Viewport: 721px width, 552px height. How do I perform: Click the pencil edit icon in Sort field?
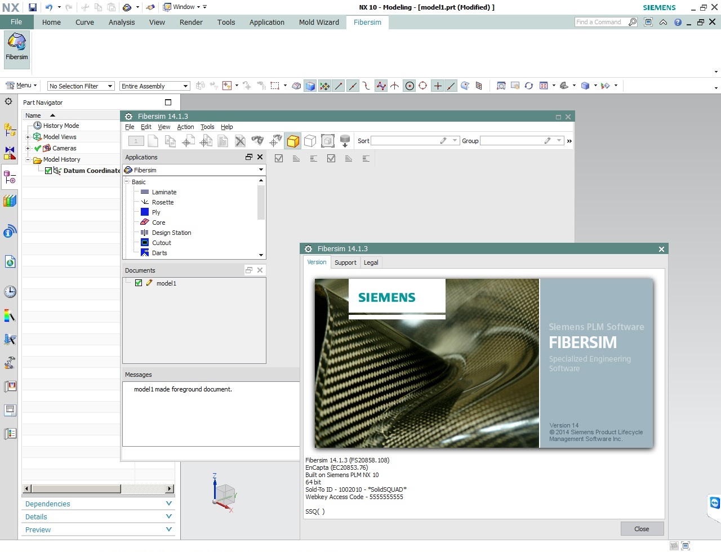(x=443, y=141)
